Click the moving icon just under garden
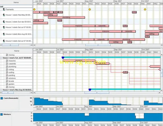 [7, 87]
